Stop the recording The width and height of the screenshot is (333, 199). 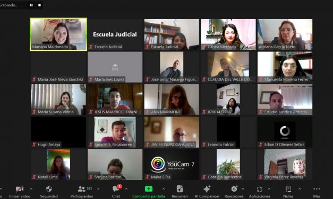point(39,5)
